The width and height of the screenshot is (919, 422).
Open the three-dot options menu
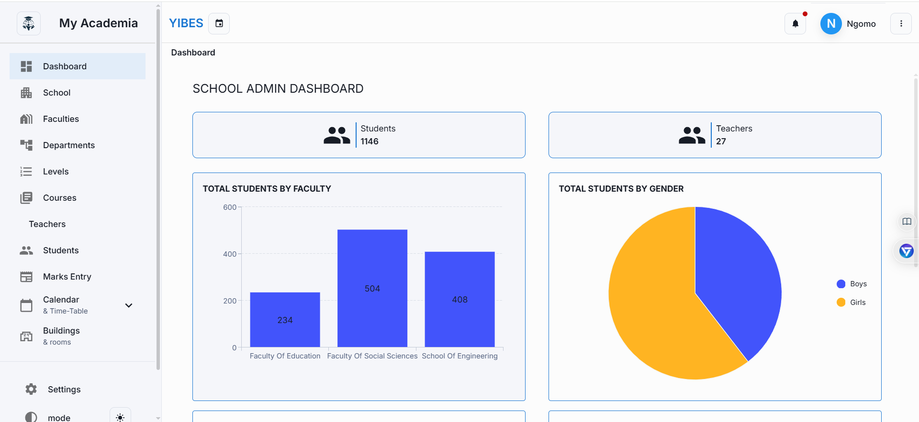[901, 23]
